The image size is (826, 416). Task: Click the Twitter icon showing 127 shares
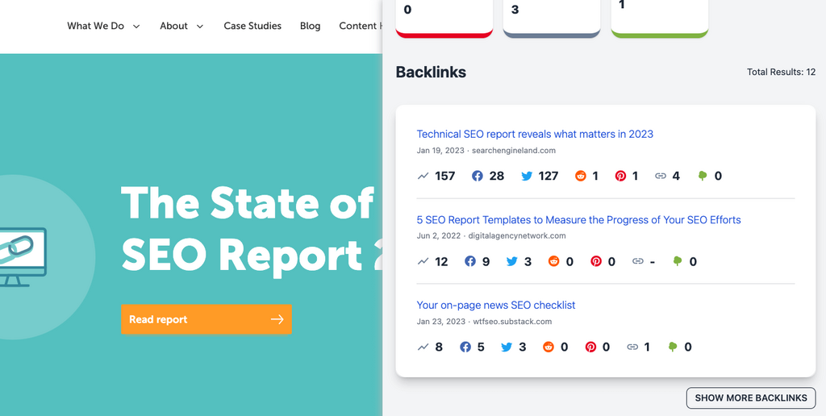pos(527,176)
